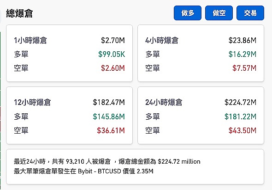Image resolution: width=272 pixels, height=190 pixels.
Task: Click the $145.86M long value
Action: [x=109, y=116]
